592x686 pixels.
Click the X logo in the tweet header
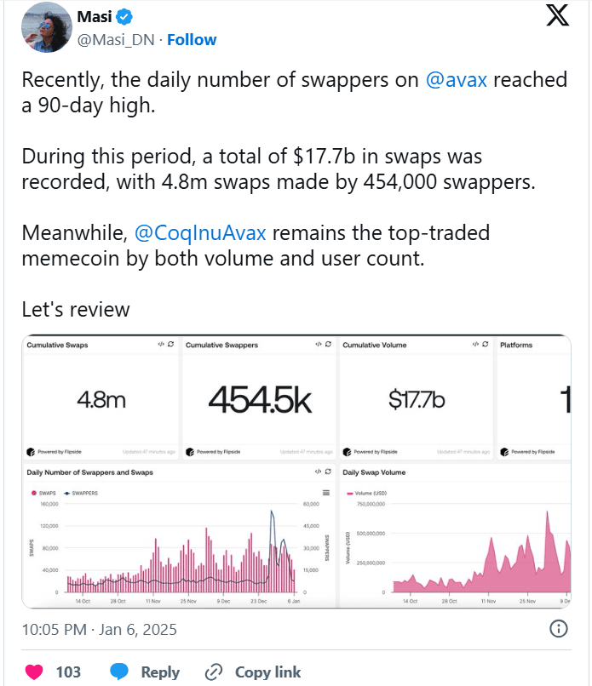[557, 17]
